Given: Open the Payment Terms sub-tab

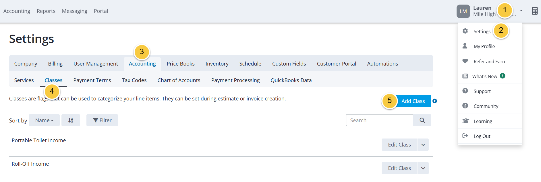Looking at the screenshot, I should click(x=92, y=80).
